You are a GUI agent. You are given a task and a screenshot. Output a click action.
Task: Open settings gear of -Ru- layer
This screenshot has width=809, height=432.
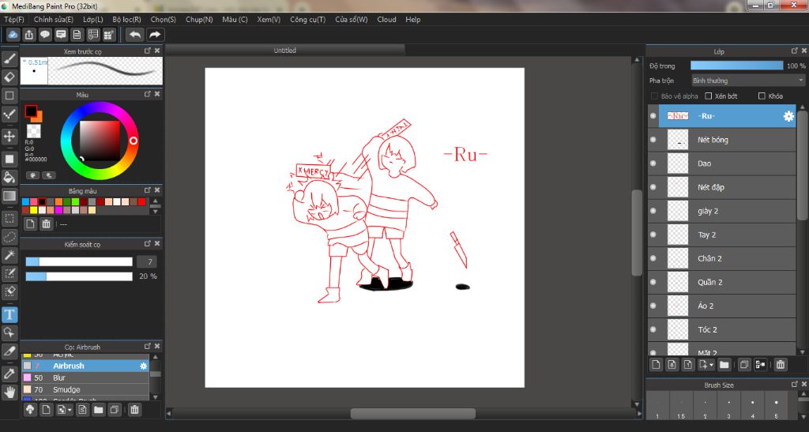788,116
